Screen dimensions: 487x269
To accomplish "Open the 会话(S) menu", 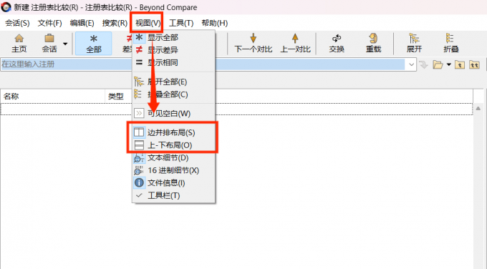I will click(17, 23).
